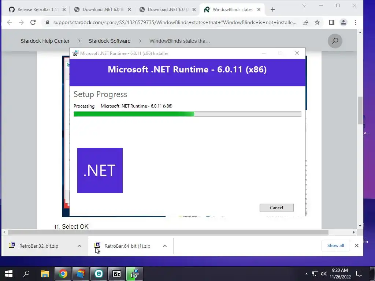375x281 pixels.
Task: Click the vertical scrollbar up arrow
Action: pyautogui.click(x=360, y=33)
